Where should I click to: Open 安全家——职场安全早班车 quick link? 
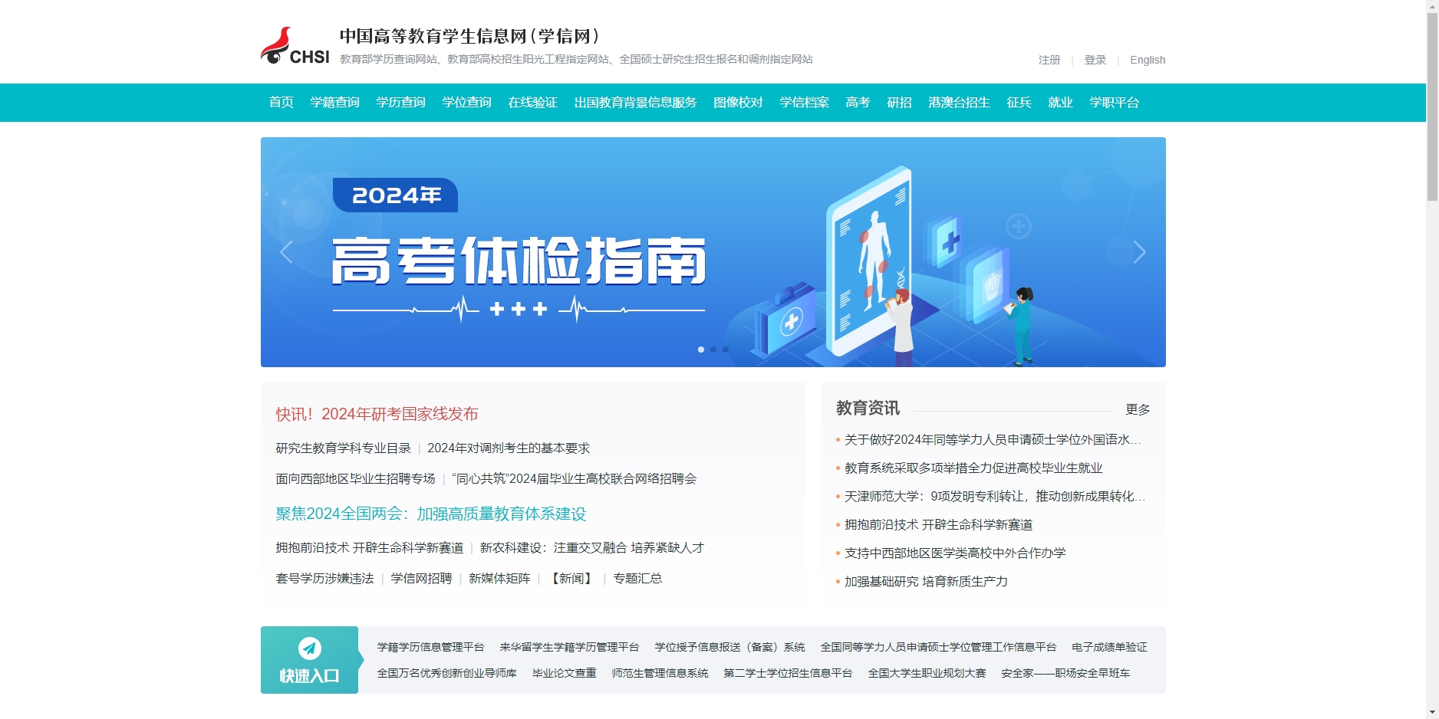tap(1065, 673)
